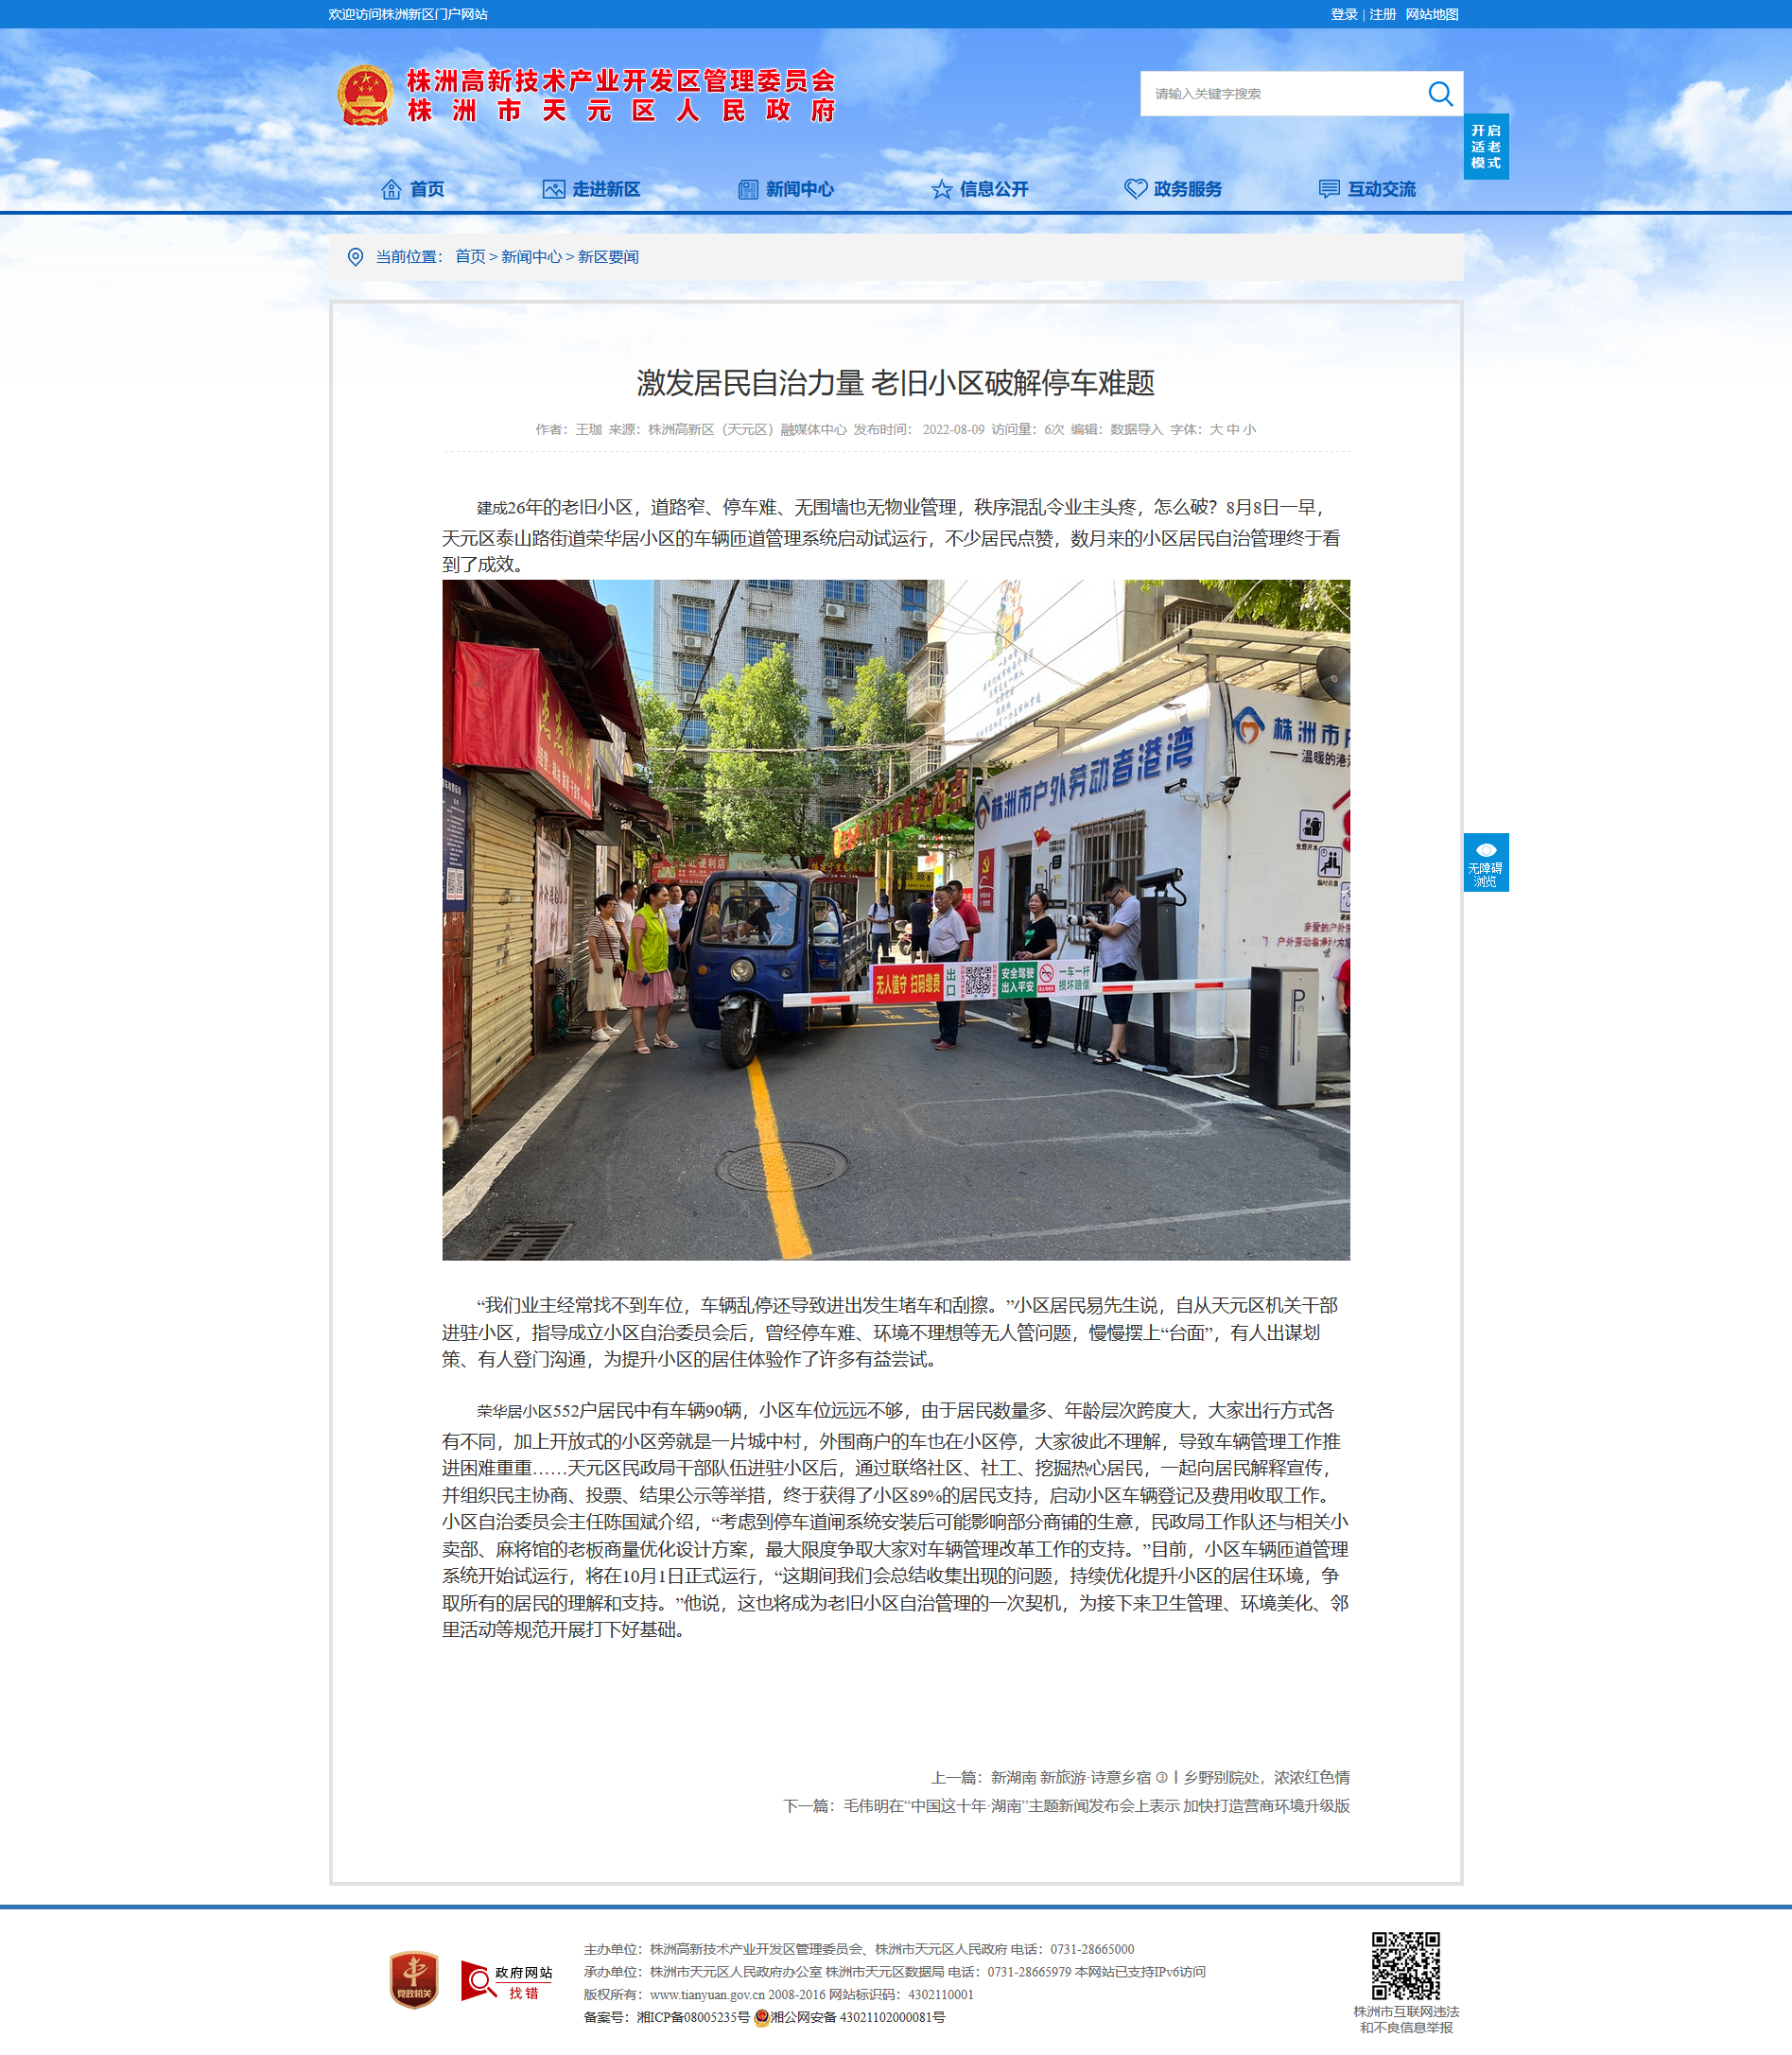
Task: Click the home icon beside 首页
Action: tap(391, 189)
